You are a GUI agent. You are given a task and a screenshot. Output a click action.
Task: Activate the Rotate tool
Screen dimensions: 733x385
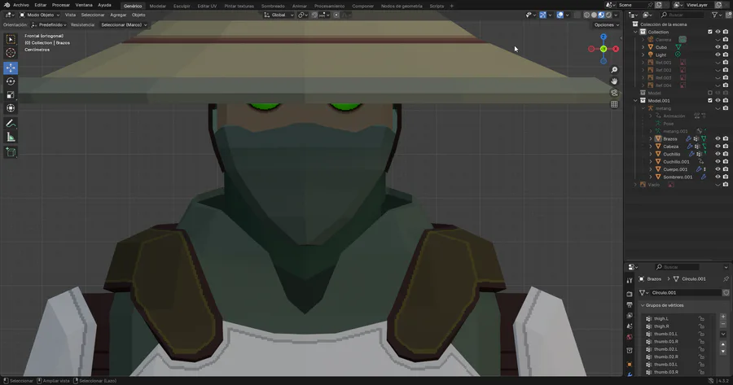click(x=11, y=81)
